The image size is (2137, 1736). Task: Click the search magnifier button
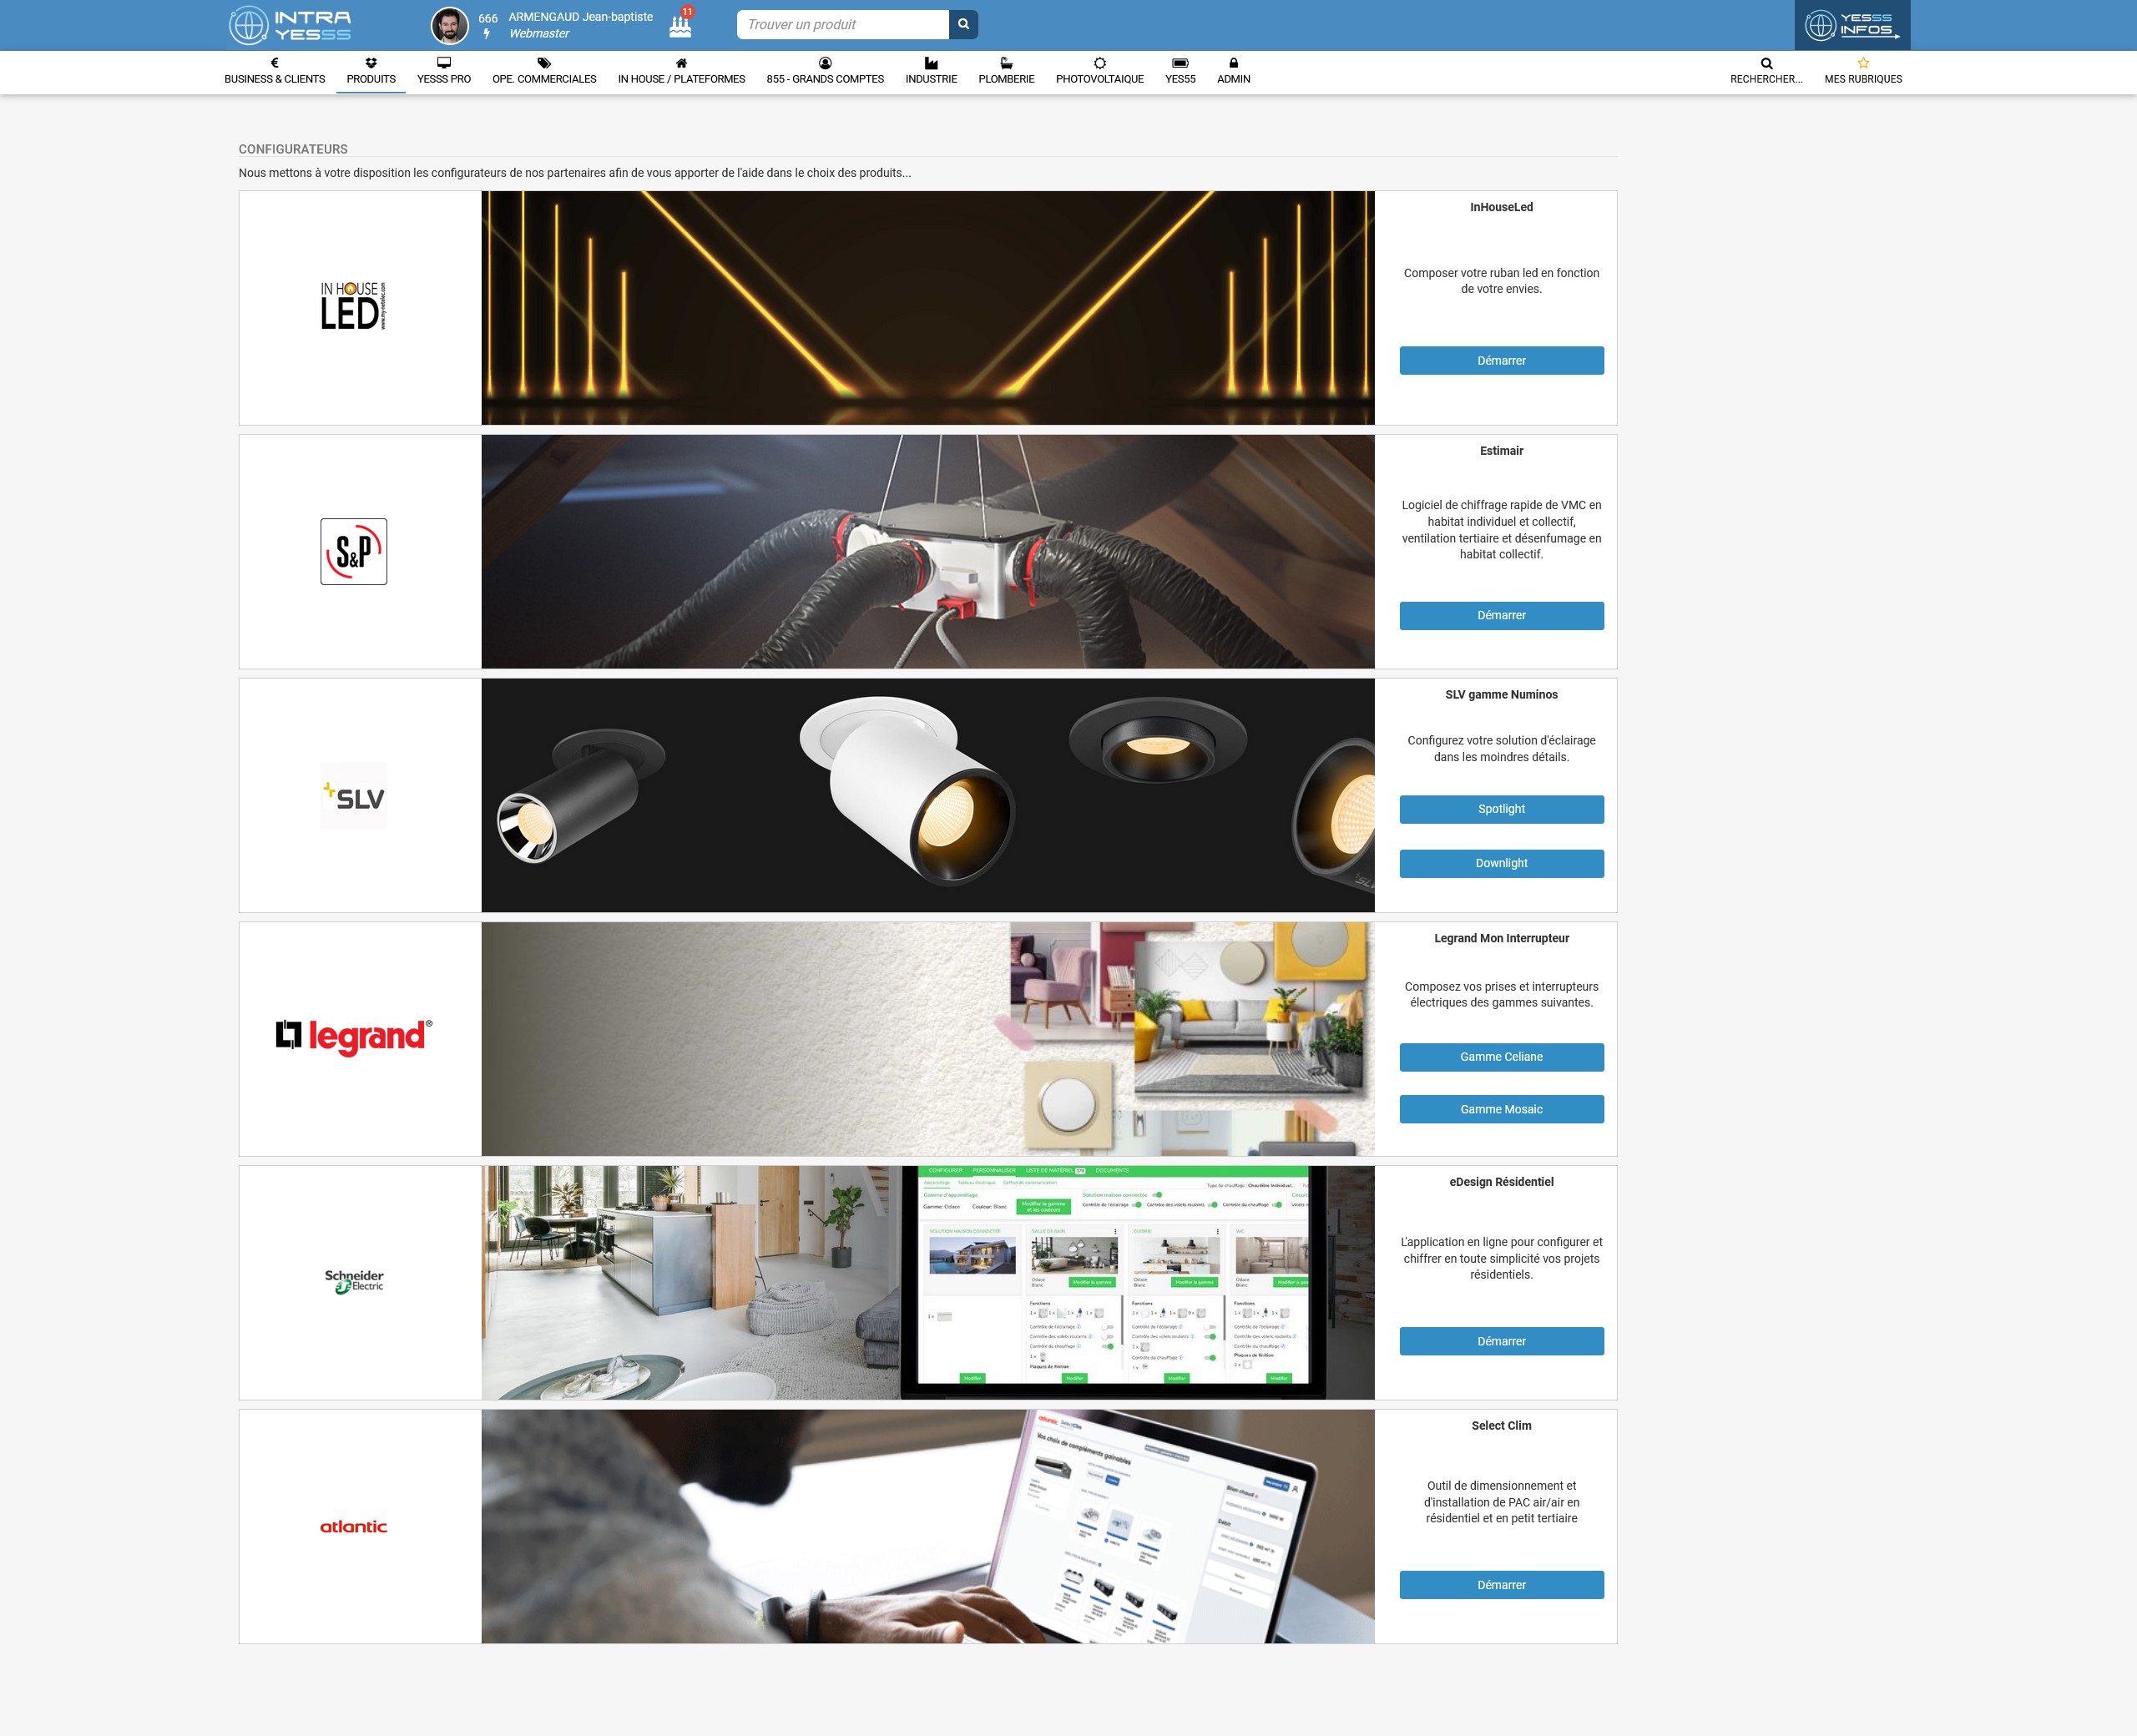(963, 24)
